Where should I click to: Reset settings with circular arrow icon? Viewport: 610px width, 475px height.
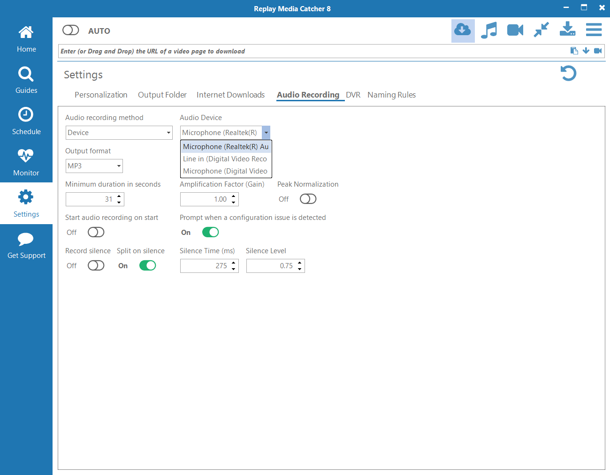point(568,73)
